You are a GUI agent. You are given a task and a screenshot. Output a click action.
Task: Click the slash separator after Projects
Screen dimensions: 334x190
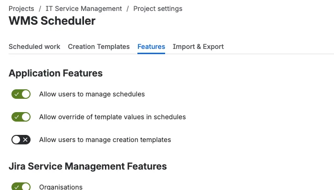pos(40,9)
